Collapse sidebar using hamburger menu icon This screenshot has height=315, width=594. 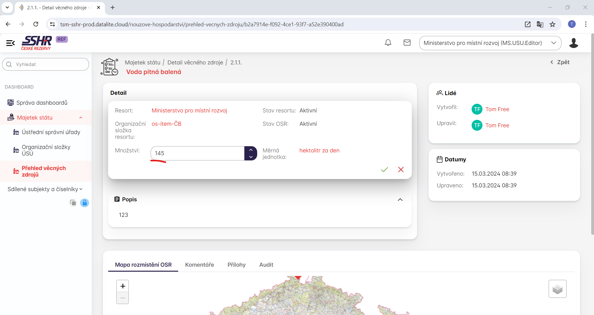point(11,43)
